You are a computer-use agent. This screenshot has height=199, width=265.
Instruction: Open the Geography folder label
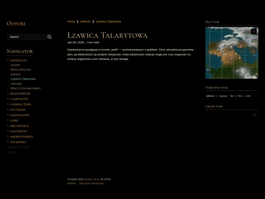[20, 115]
